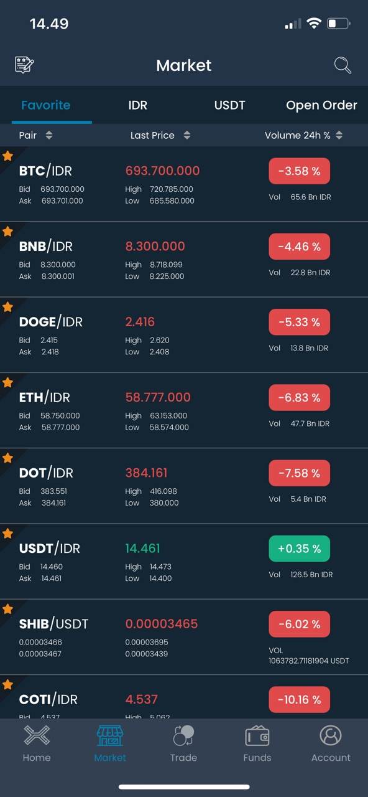This screenshot has width=368, height=797.
Task: Tap the -3.58 % BTC change badge
Action: click(x=299, y=171)
